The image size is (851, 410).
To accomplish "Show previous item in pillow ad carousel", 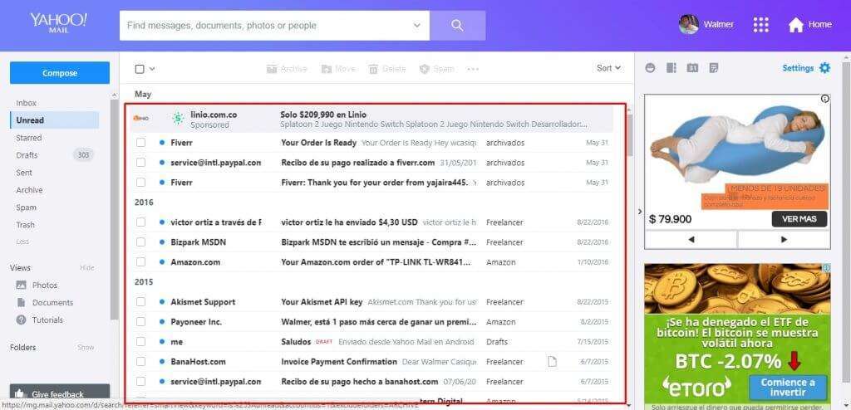I will (691, 239).
